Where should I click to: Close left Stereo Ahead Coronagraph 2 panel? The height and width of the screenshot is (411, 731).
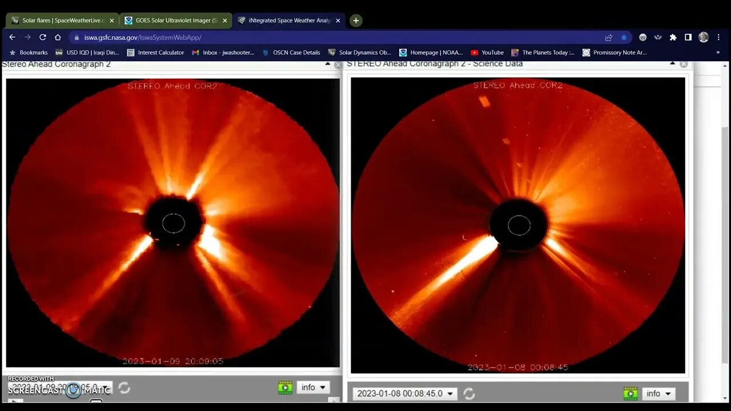pos(338,65)
